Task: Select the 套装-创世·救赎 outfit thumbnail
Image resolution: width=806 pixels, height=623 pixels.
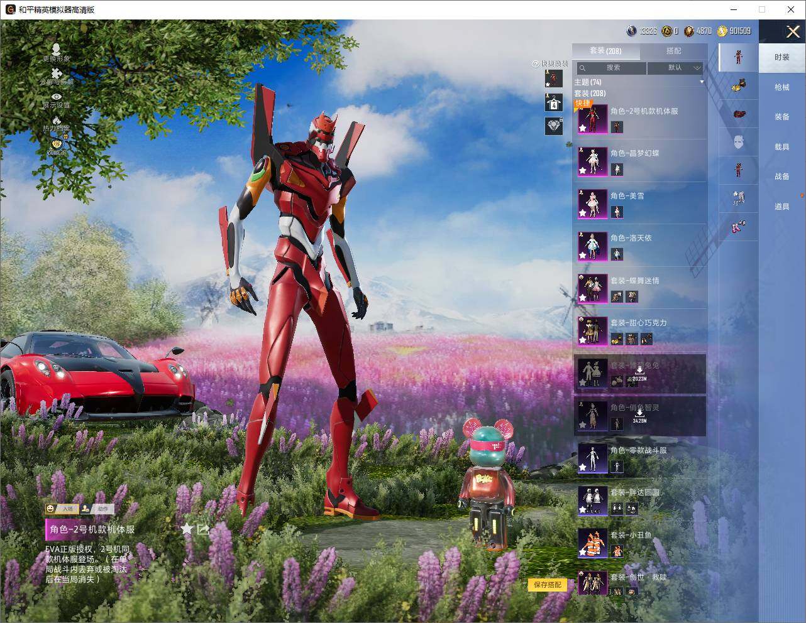Action: click(592, 583)
